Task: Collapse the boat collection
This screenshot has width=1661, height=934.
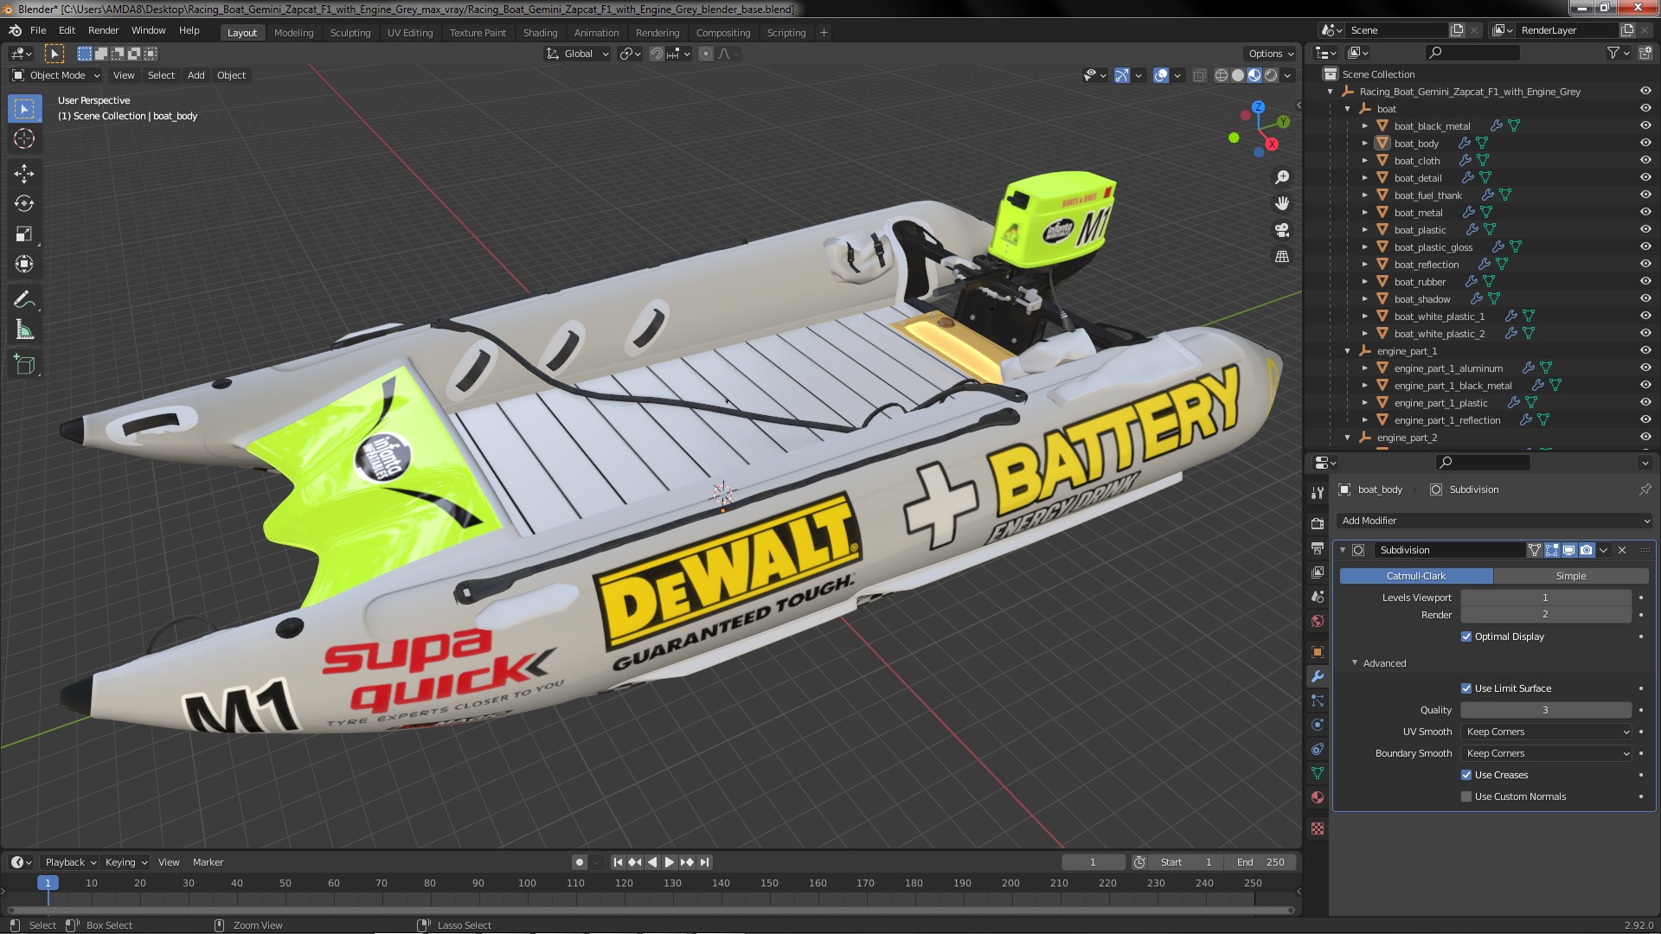Action: (1348, 109)
